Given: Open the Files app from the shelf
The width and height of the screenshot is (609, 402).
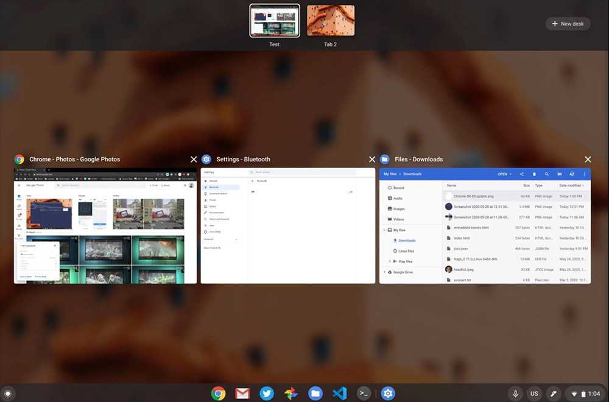Looking at the screenshot, I should pos(315,393).
